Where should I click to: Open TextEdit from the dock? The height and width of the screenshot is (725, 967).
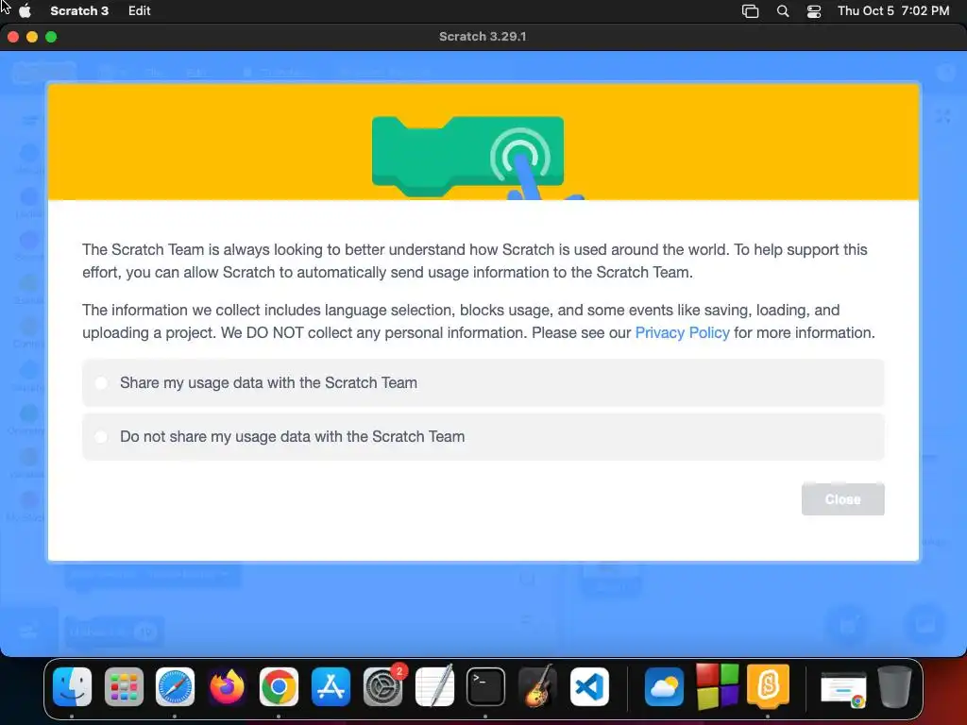(434, 686)
